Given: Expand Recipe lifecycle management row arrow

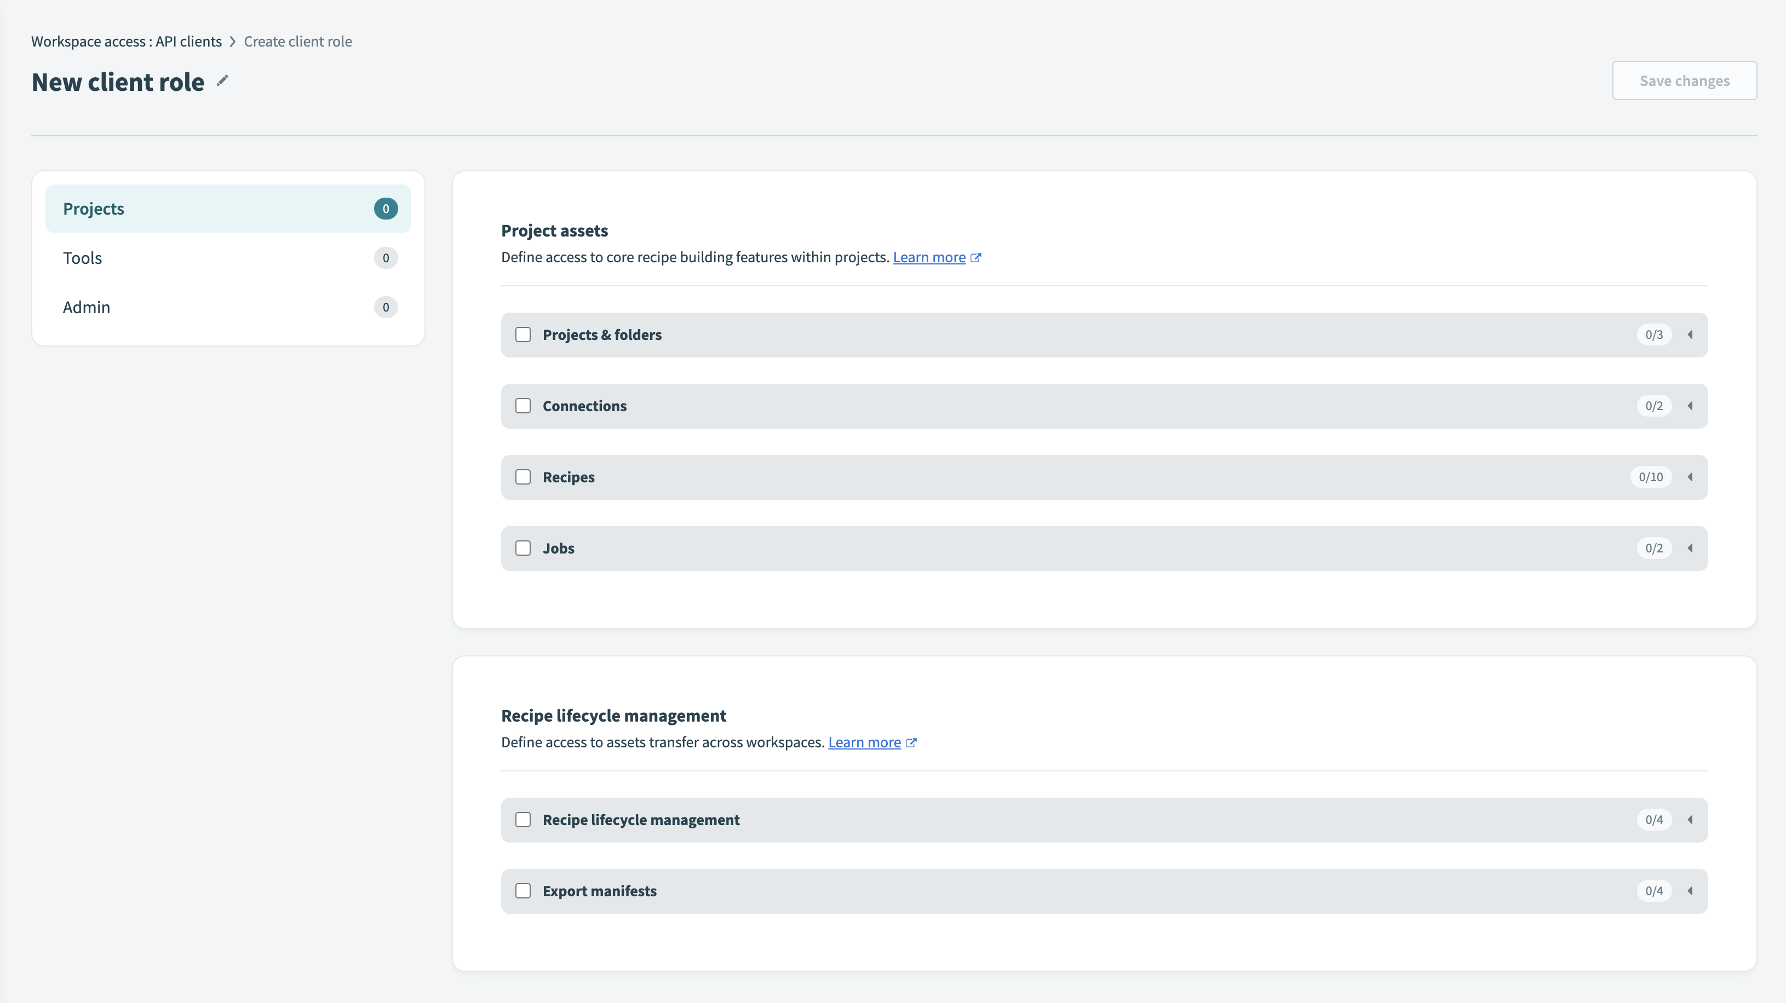Looking at the screenshot, I should tap(1690, 820).
